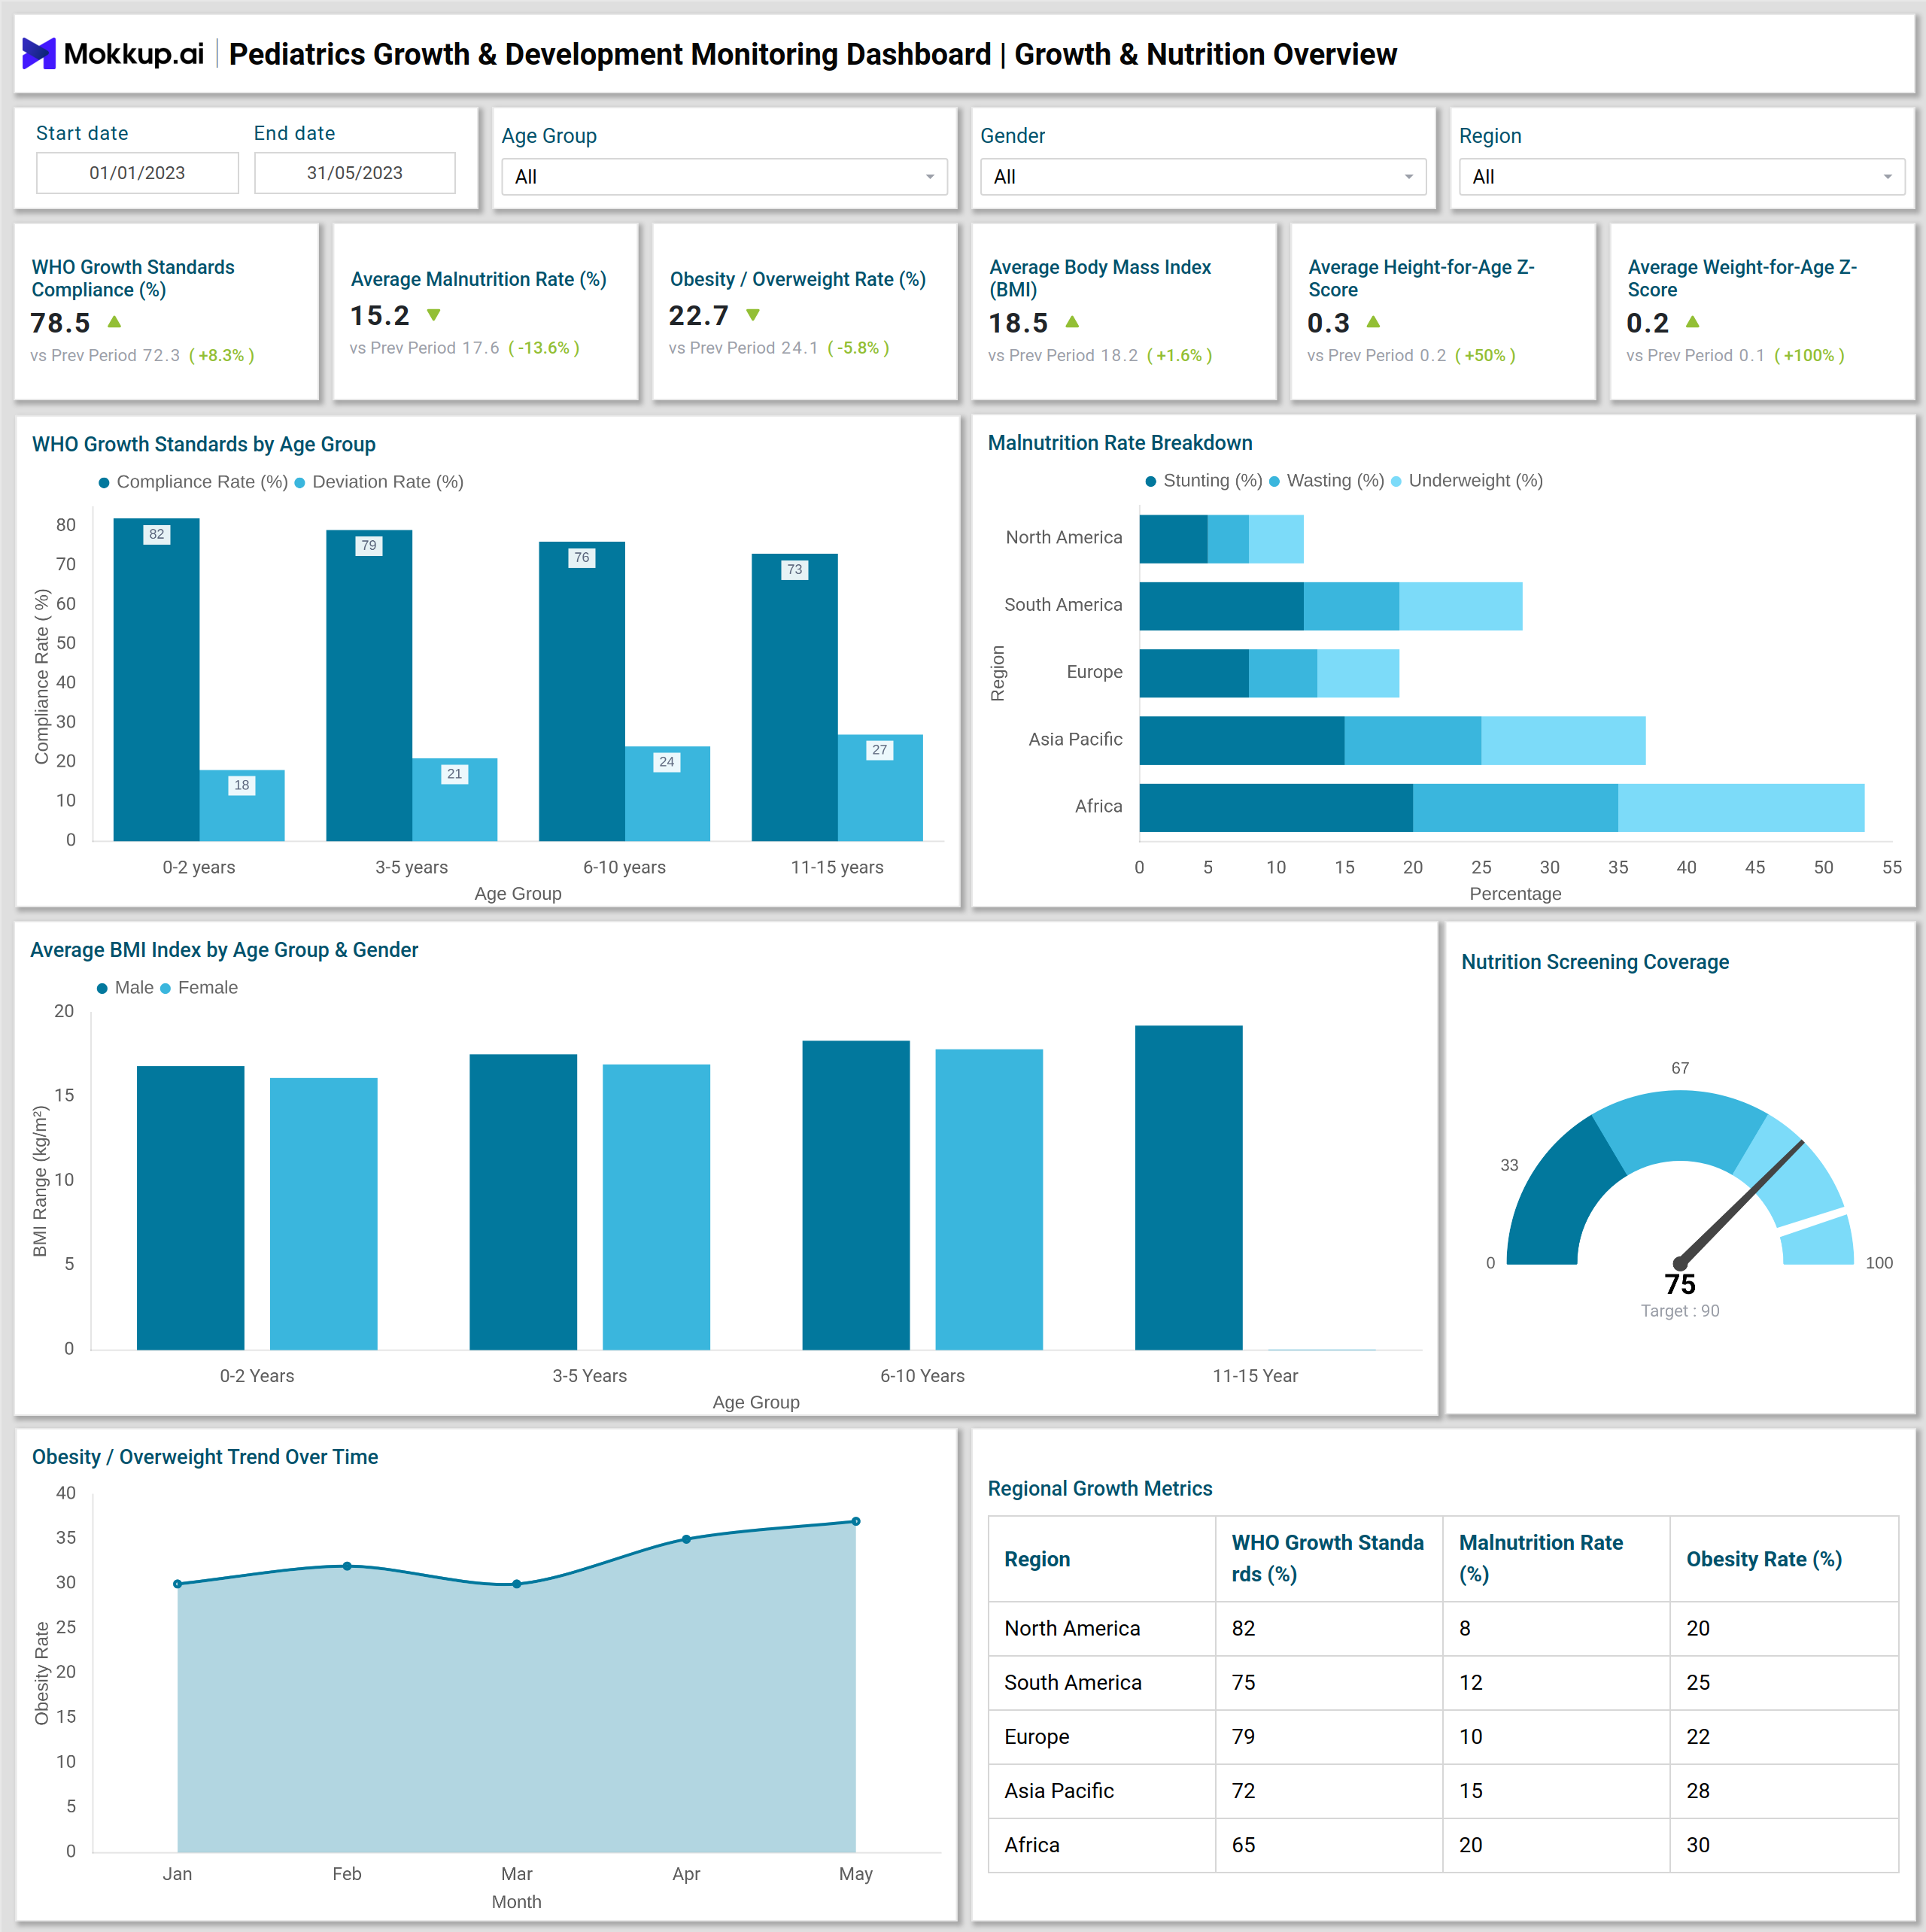Toggle Male legend item in BMI chart
Screen dimensions: 1926x1932
click(125, 988)
